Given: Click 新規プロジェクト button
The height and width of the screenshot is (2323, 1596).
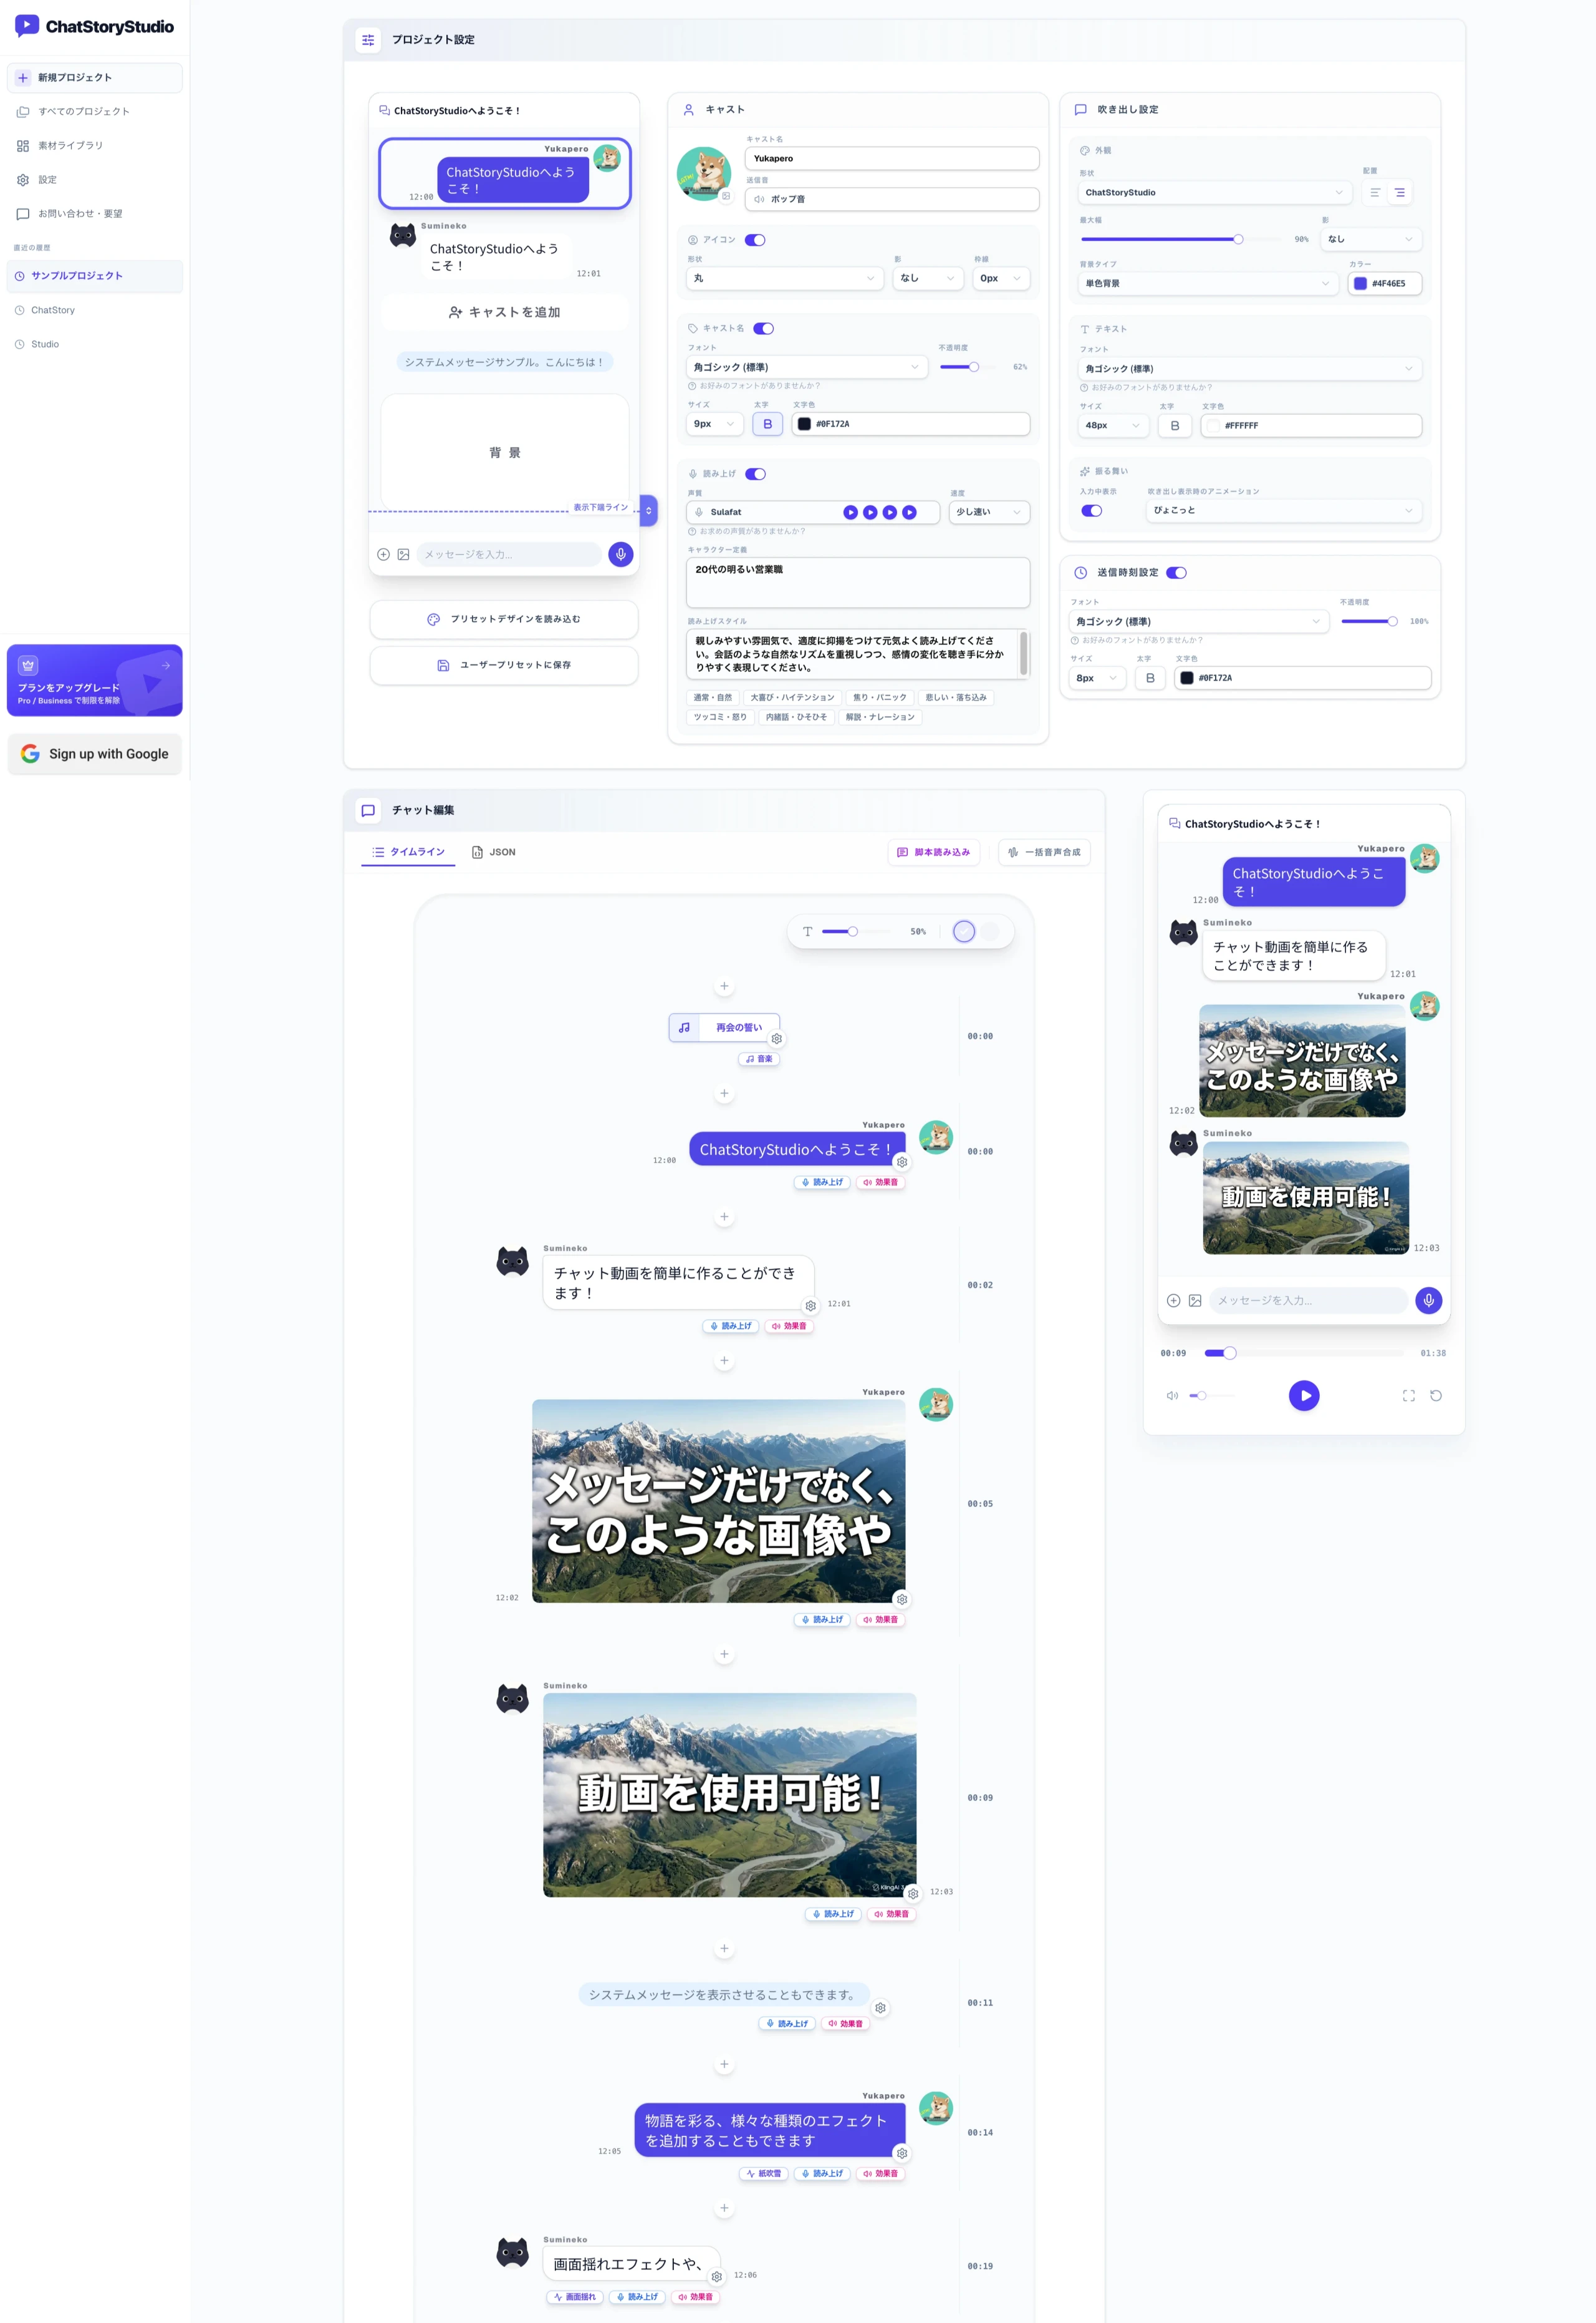Looking at the screenshot, I should 95,78.
